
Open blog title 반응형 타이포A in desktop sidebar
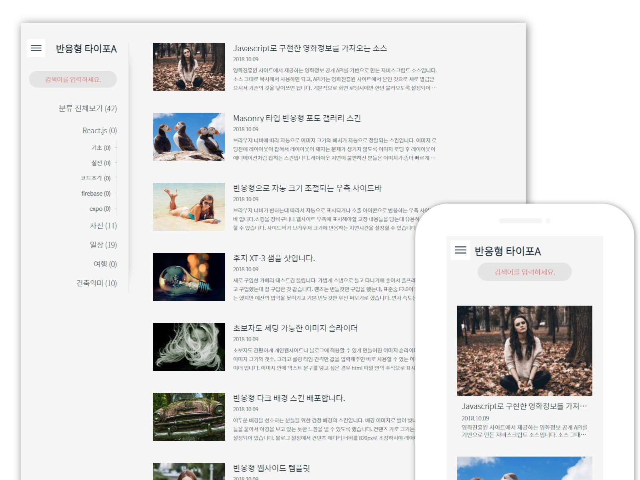pos(86,49)
